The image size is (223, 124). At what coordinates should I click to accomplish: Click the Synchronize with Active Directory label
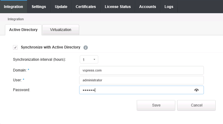point(51,47)
